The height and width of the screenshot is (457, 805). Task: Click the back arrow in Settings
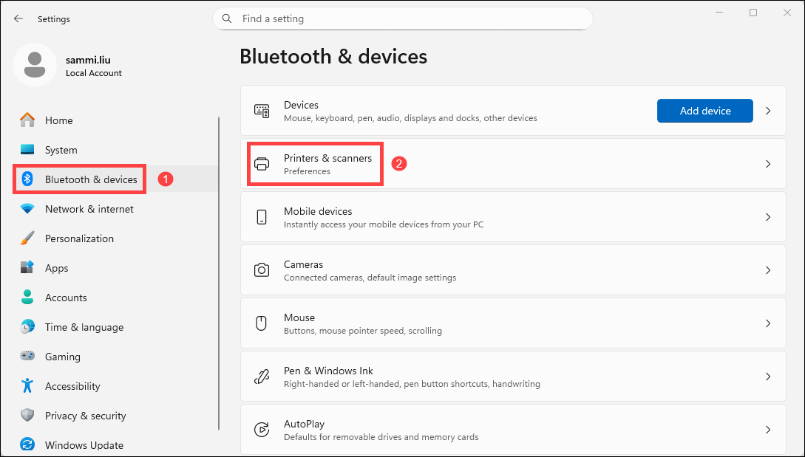(x=18, y=18)
